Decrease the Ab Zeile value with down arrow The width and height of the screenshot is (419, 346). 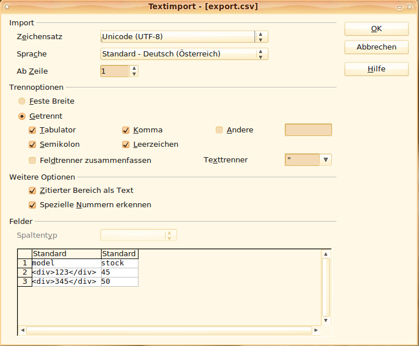134,74
